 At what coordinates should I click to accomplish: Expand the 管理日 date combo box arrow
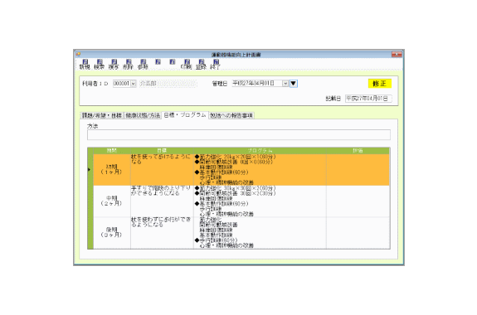pos(285,84)
